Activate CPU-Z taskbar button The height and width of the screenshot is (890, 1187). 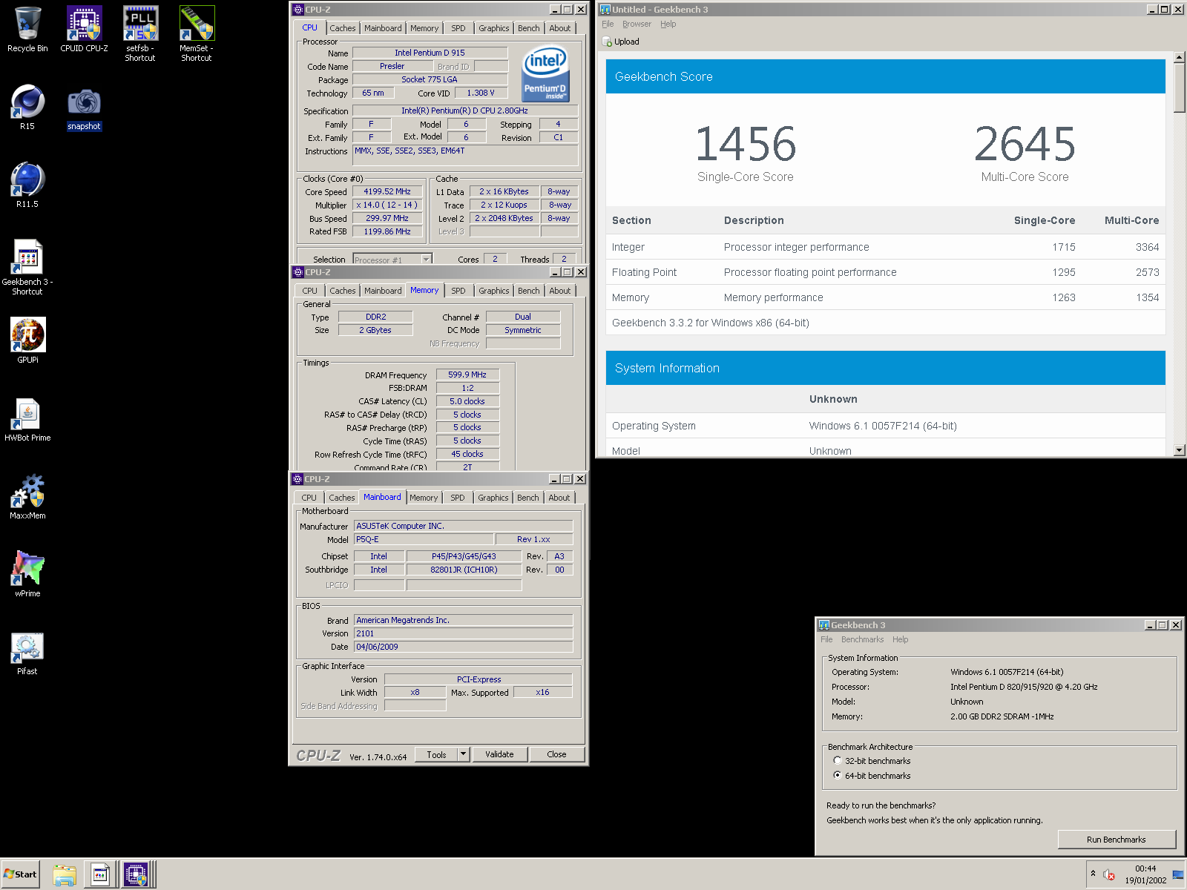[139, 874]
